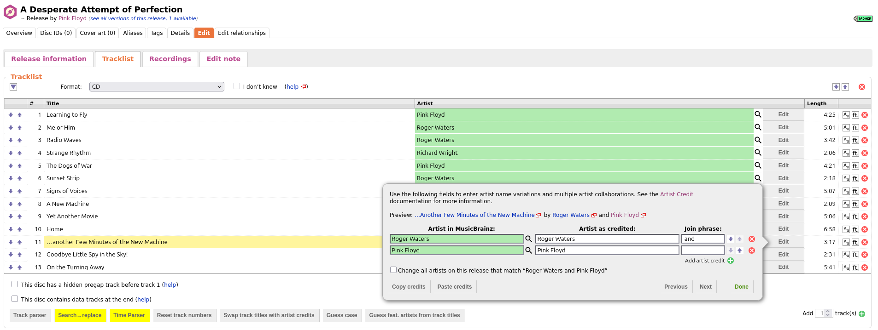Enable hidden pregap track checkbox
The image size is (878, 330).
(15, 284)
